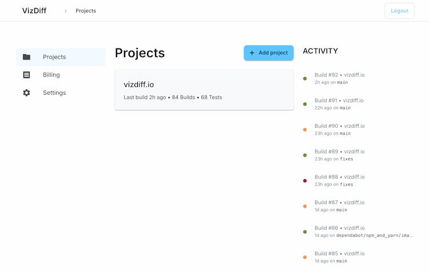Go to VizDiff home logo
429x274 pixels.
[x=34, y=11]
